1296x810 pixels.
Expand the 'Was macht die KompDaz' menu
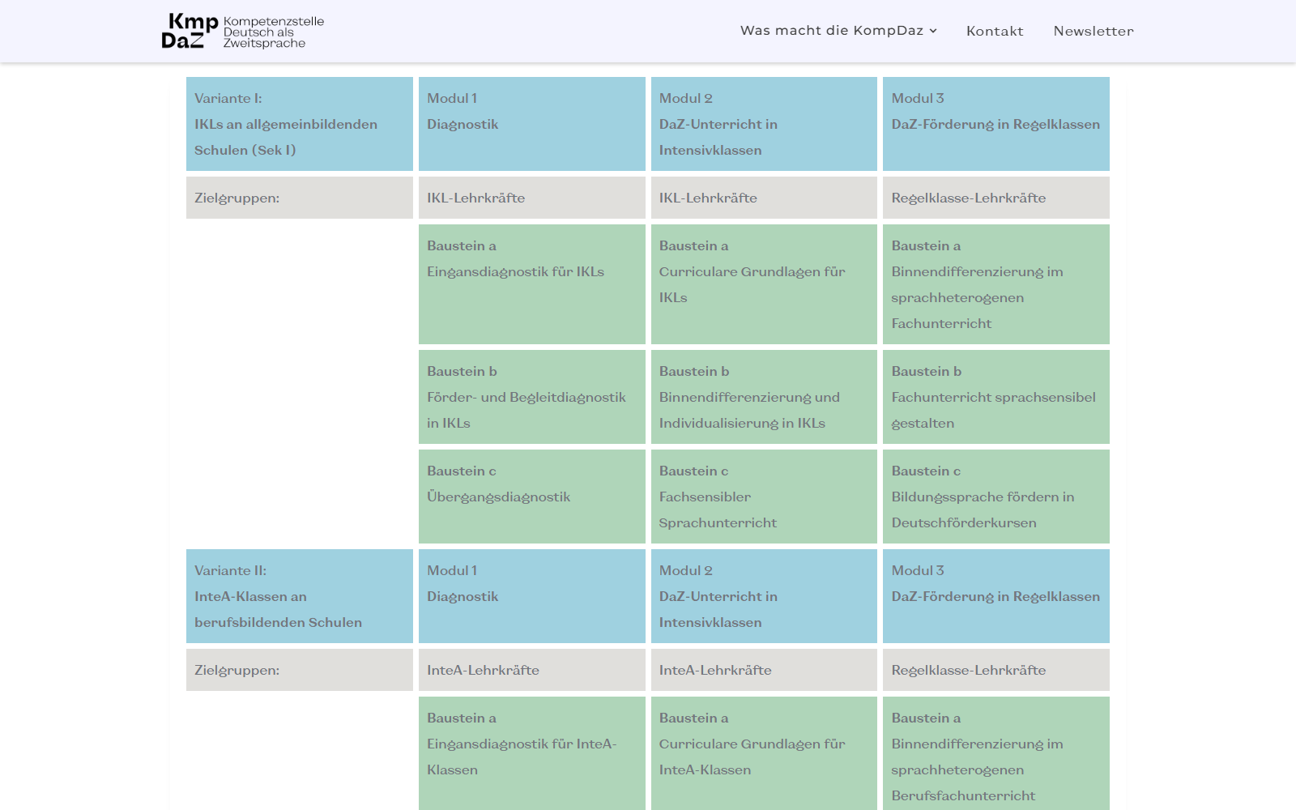tap(838, 31)
